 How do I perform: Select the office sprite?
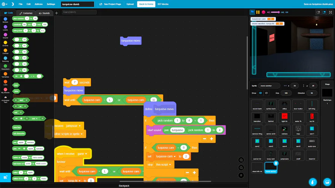[284, 105]
